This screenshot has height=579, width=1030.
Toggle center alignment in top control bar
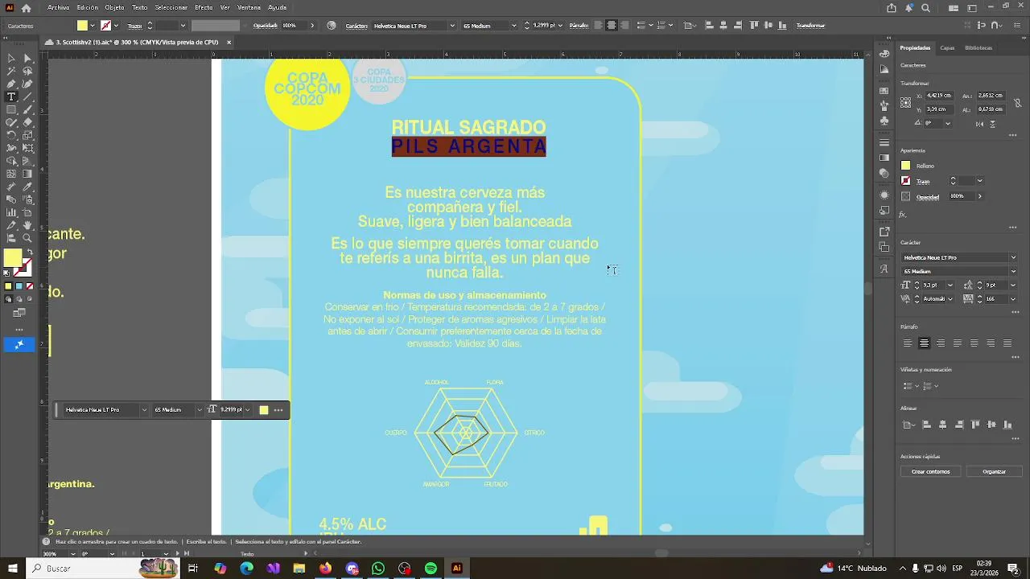pos(612,26)
